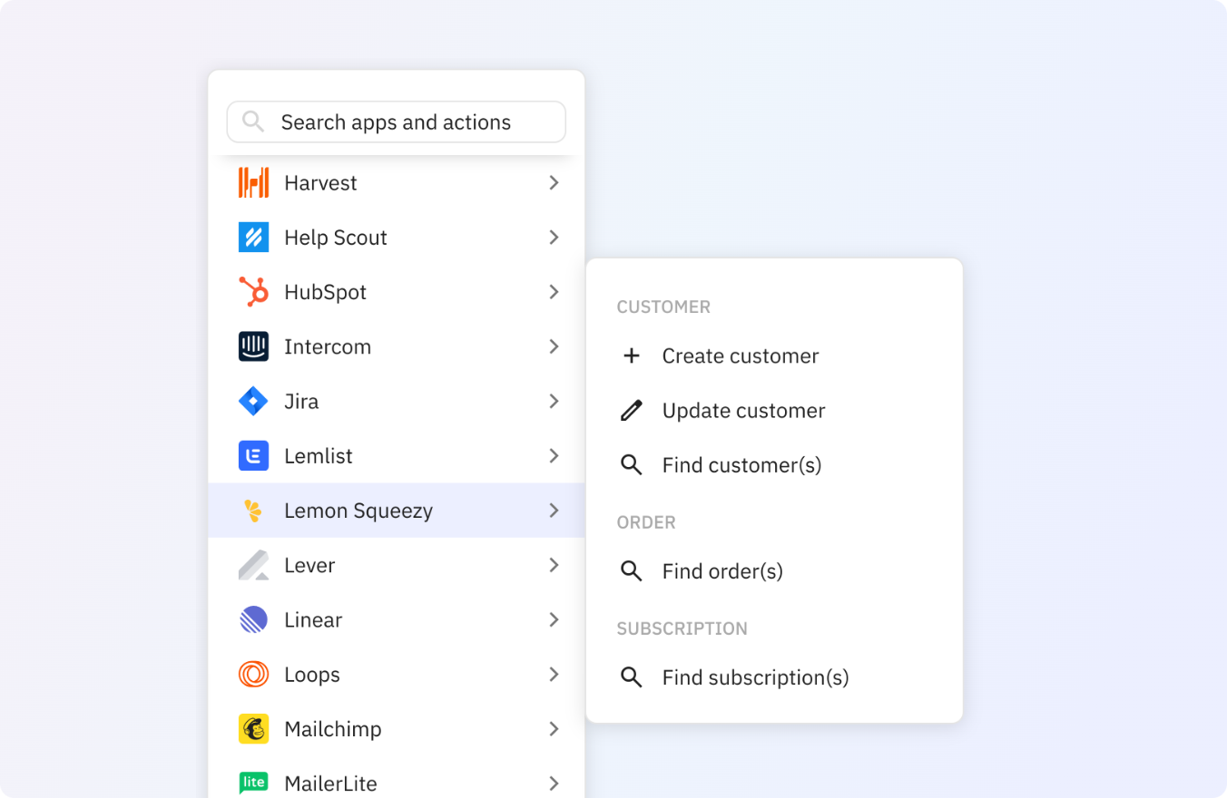Open the Lemlist app entry
Screen dimensions: 1227x798
397,456
